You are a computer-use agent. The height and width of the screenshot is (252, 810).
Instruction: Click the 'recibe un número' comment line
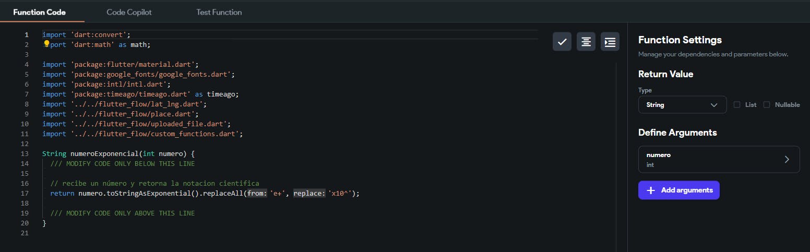[155, 184]
